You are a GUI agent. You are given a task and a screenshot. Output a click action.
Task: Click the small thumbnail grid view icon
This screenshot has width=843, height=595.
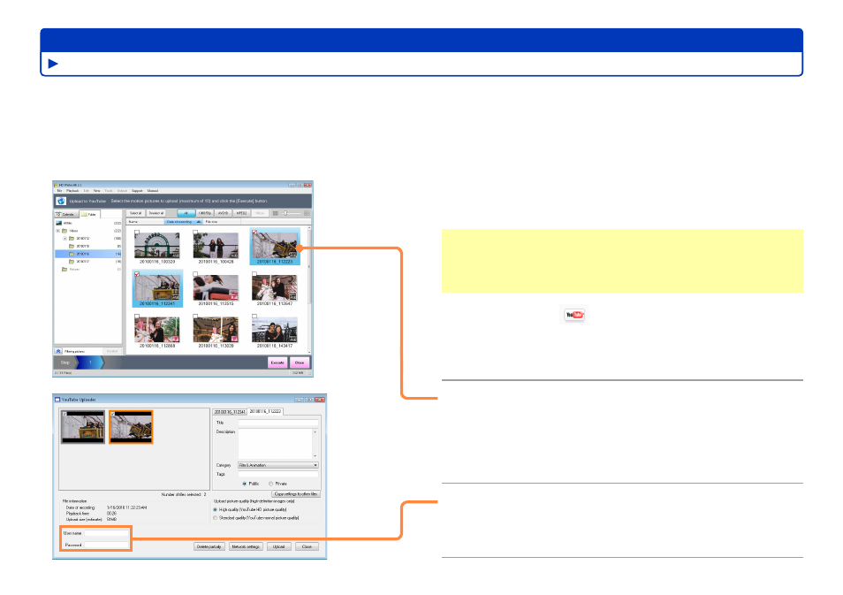(x=276, y=214)
